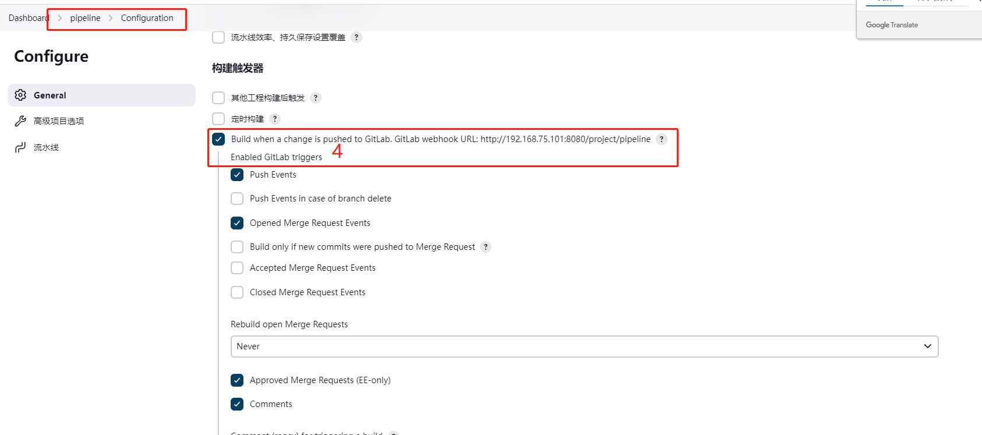Click the 流水线 pipeline icon in sidebar
Viewport: 982px width, 435px height.
20,147
